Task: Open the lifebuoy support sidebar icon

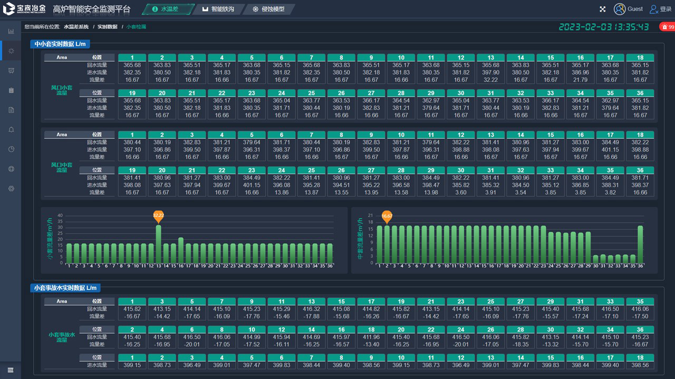Action: coord(11,169)
